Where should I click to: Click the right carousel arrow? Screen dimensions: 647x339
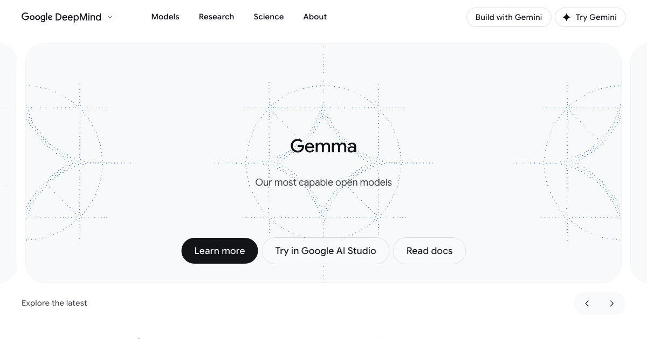click(x=612, y=303)
